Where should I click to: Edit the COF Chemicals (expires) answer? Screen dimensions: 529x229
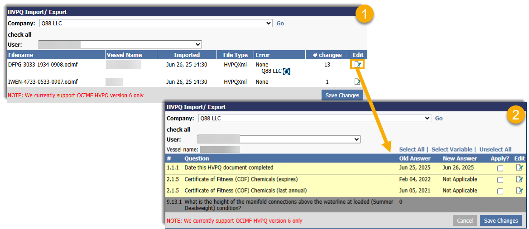click(x=519, y=179)
